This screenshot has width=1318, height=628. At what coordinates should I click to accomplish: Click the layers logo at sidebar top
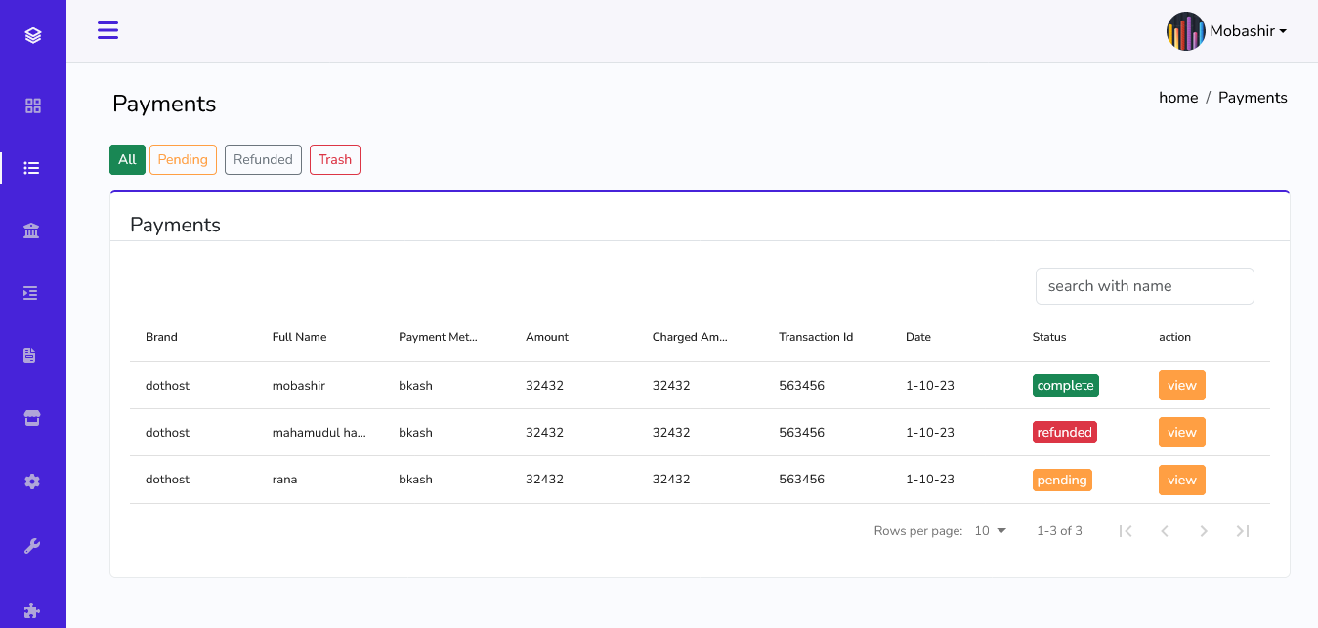(x=32, y=34)
